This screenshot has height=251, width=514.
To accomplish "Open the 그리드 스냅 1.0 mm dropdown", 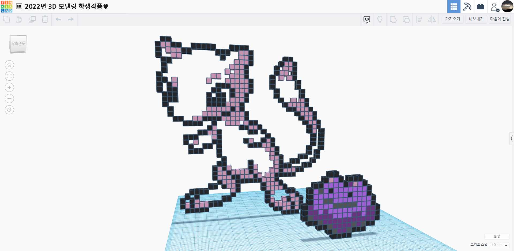I will [x=499, y=245].
